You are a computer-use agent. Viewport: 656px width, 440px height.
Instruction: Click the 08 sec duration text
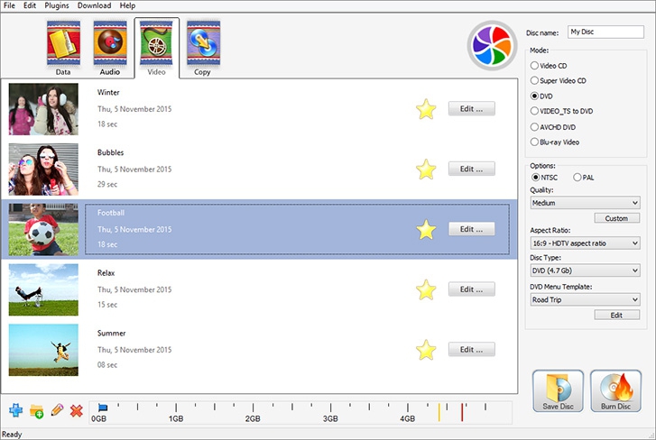(x=107, y=365)
